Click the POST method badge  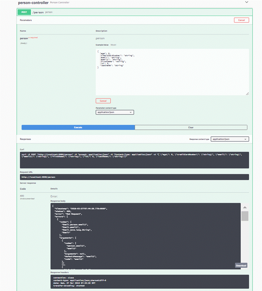[24, 12]
